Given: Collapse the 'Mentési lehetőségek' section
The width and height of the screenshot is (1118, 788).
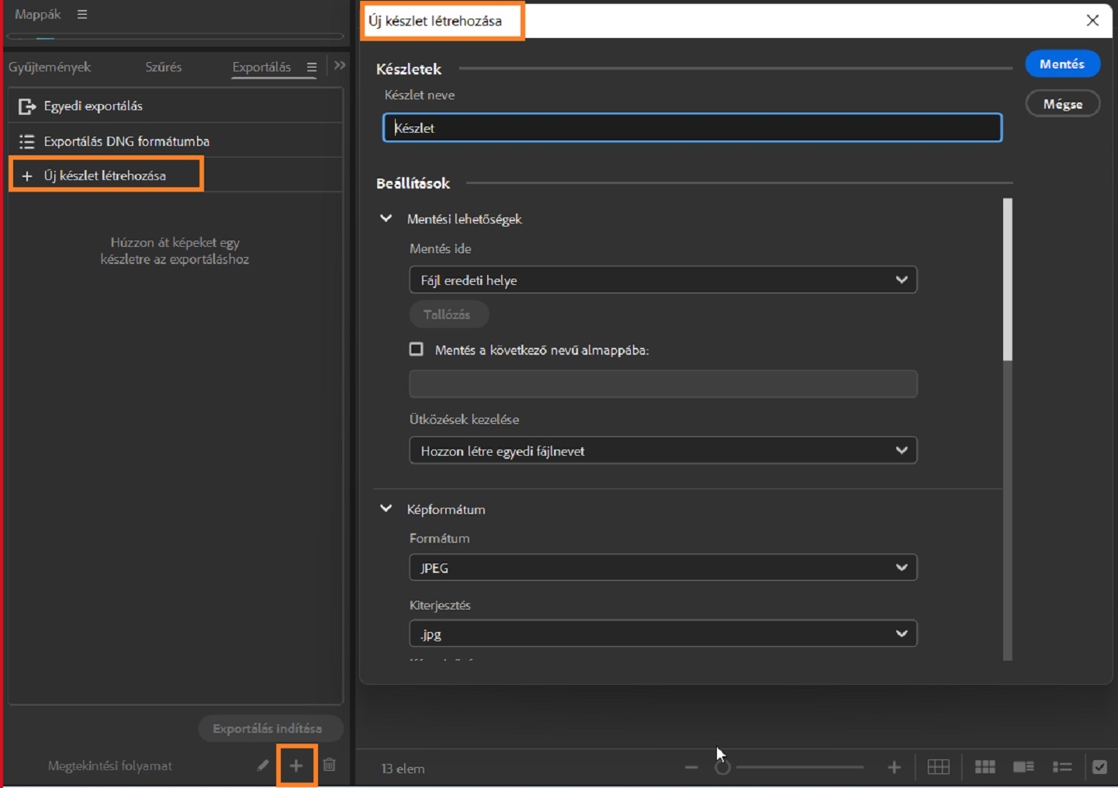Looking at the screenshot, I should pos(386,219).
